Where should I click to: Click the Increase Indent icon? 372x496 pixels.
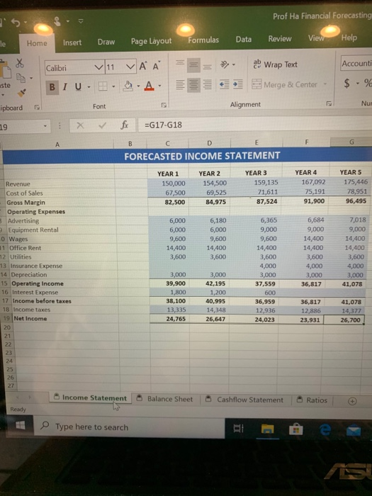click(238, 84)
